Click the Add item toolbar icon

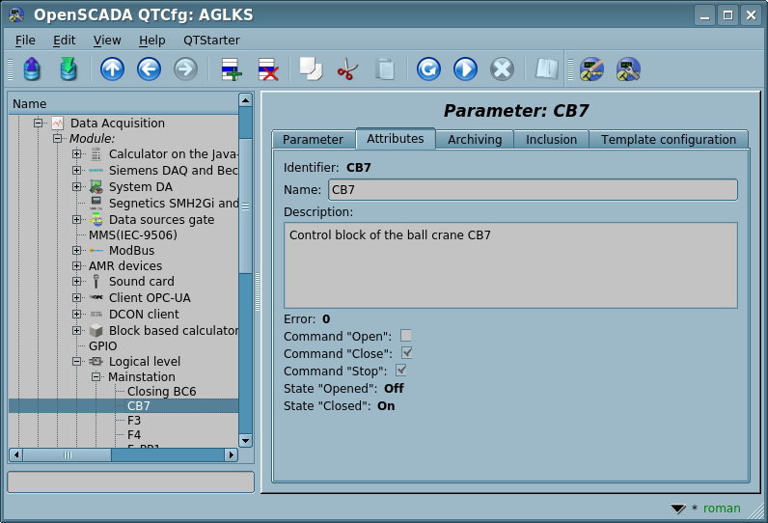click(231, 69)
